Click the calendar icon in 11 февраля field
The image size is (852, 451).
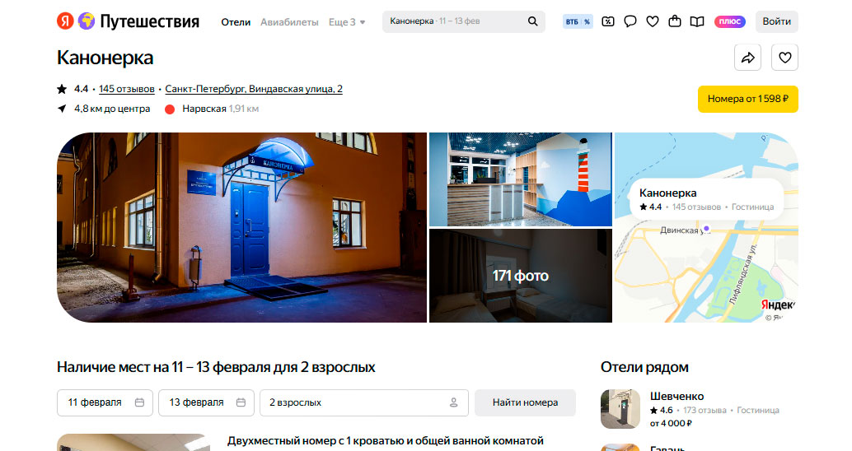tap(139, 402)
